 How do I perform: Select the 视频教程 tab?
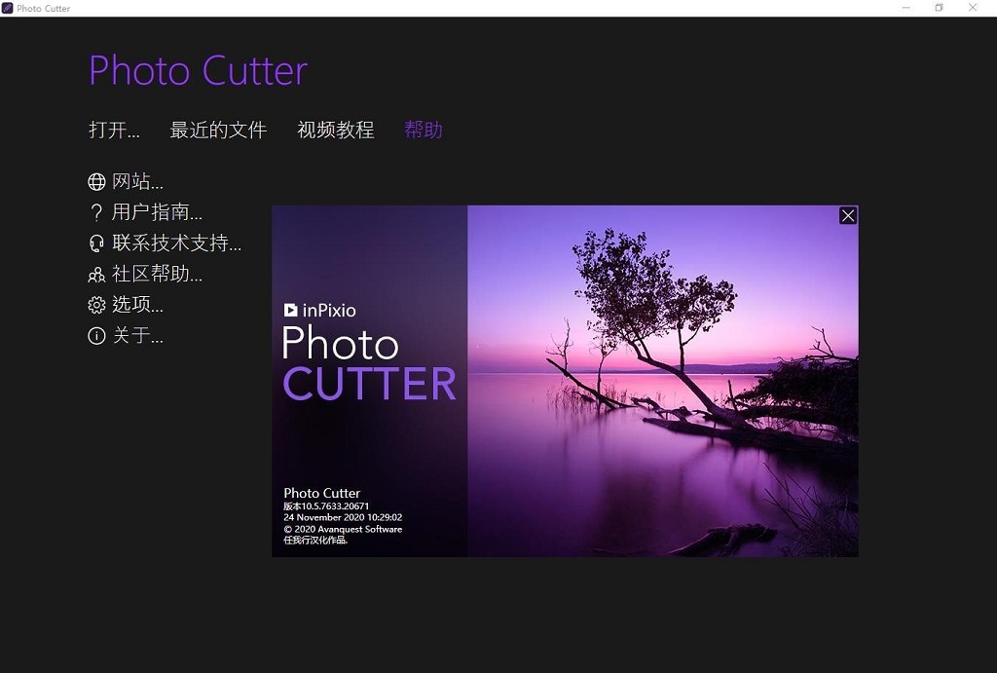tap(336, 131)
